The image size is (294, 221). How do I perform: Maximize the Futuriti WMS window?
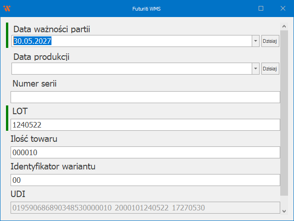pos(261,8)
